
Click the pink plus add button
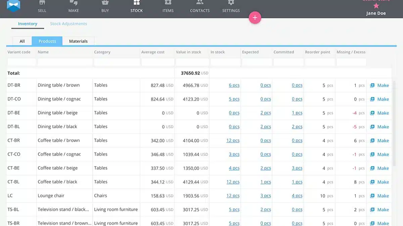255,18
